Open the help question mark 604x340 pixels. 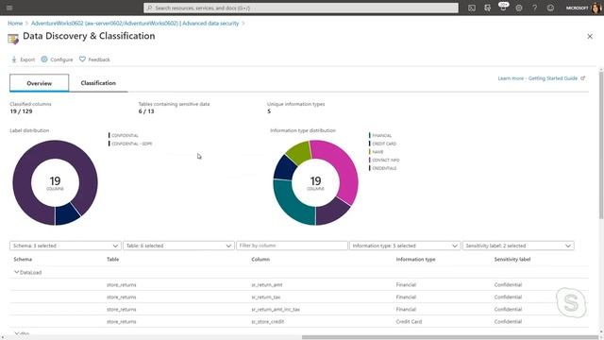coord(535,8)
